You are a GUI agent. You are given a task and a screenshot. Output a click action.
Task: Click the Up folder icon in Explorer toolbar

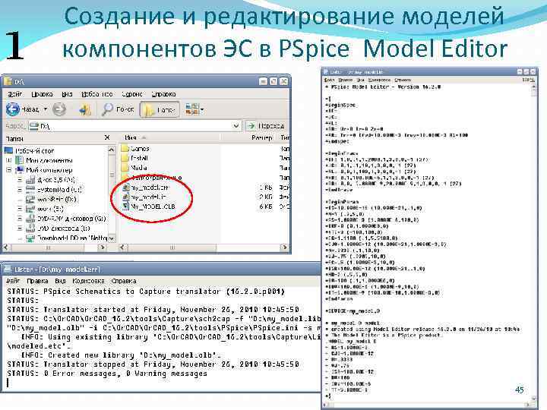pyautogui.click(x=84, y=110)
